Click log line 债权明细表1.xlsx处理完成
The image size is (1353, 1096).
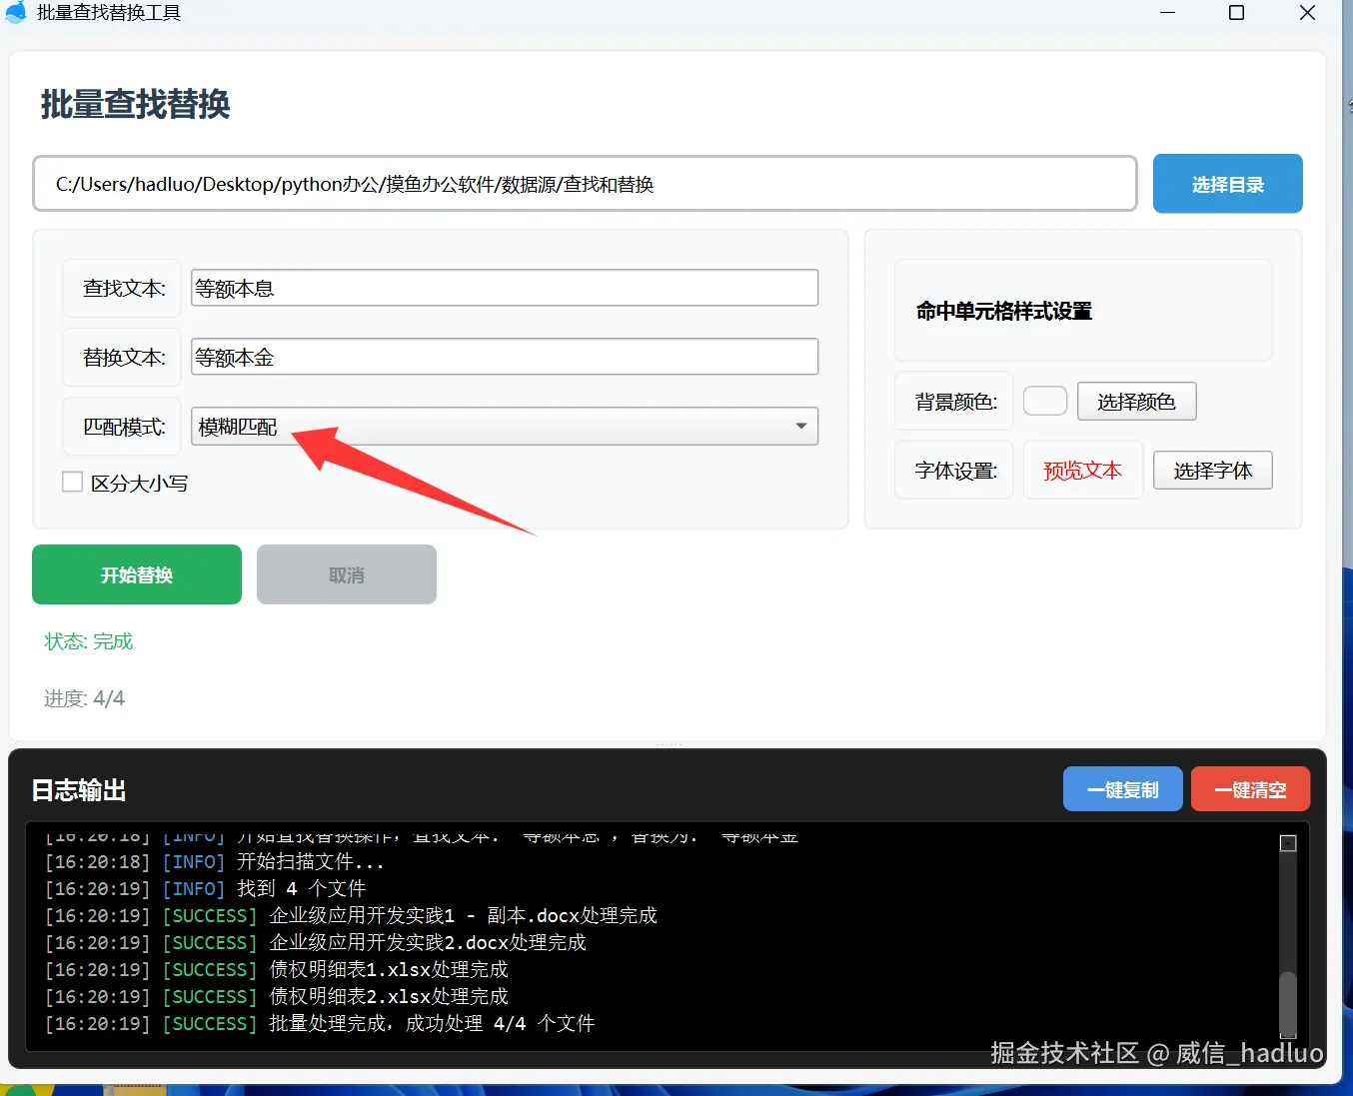(276, 969)
